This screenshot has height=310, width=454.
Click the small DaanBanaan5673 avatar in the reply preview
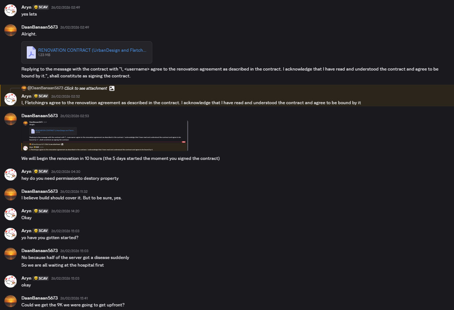pyautogui.click(x=24, y=88)
